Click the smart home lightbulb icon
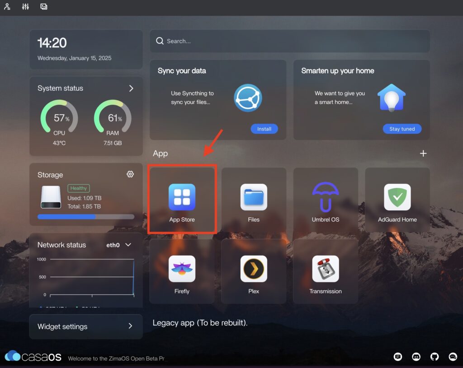The height and width of the screenshot is (368, 463). click(392, 98)
